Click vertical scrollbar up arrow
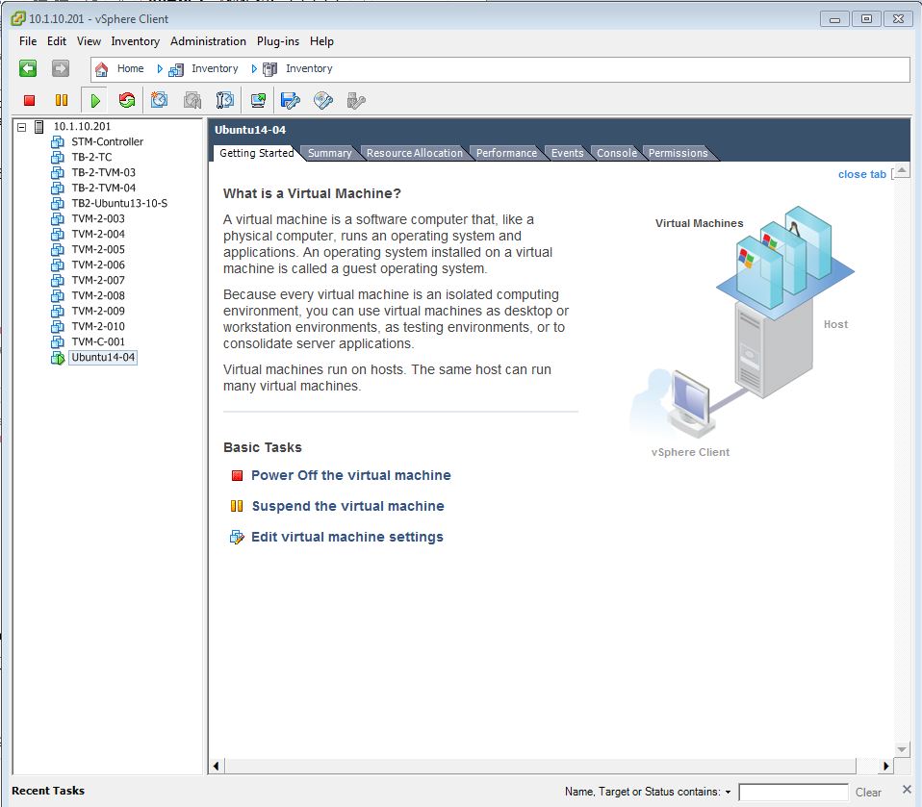Screen dimensions: 922x807 pos(902,171)
